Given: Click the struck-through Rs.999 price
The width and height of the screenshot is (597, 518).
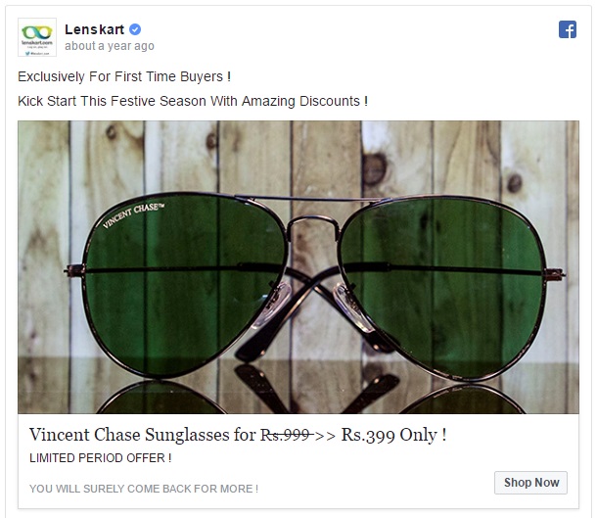Looking at the screenshot, I should click(287, 435).
